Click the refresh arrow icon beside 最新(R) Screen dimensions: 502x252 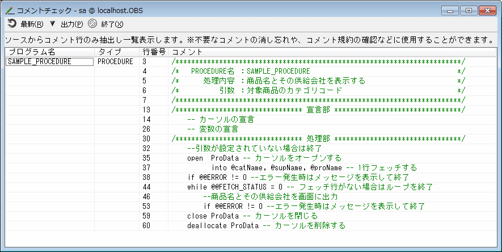point(11,23)
